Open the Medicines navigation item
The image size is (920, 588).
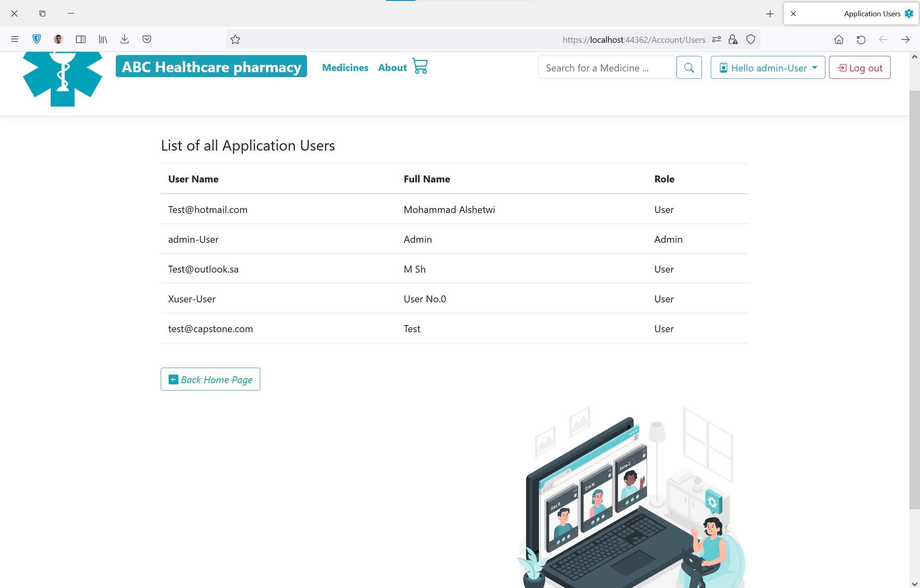(345, 67)
